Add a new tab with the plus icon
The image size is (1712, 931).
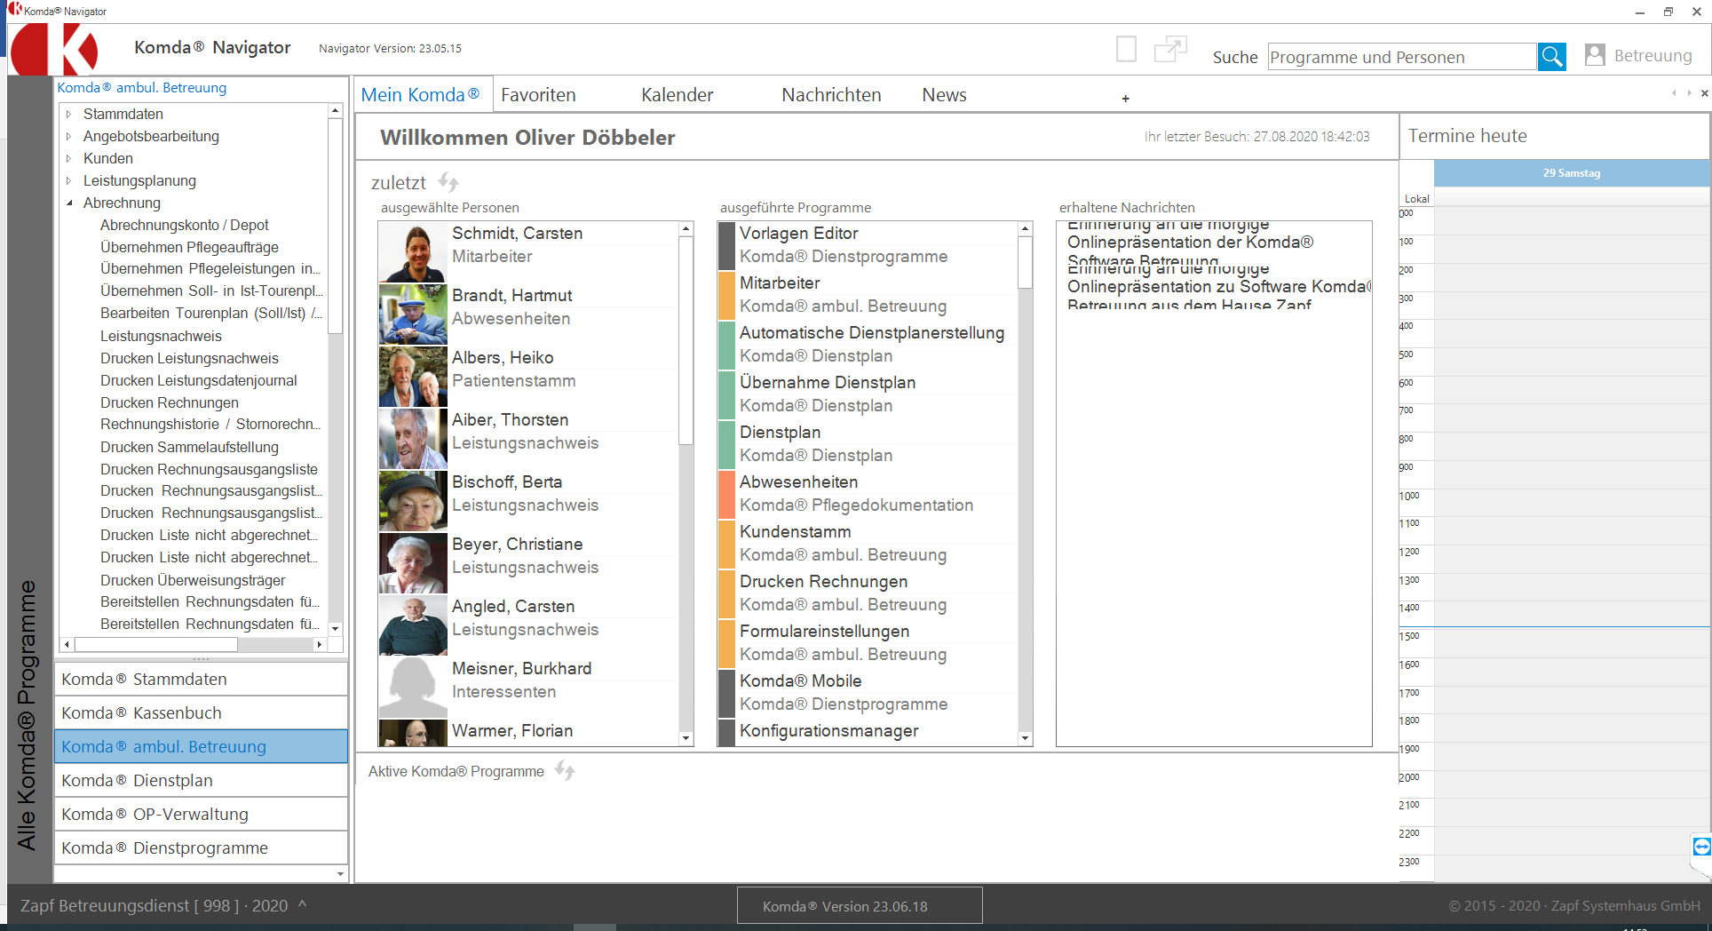[x=1125, y=99]
